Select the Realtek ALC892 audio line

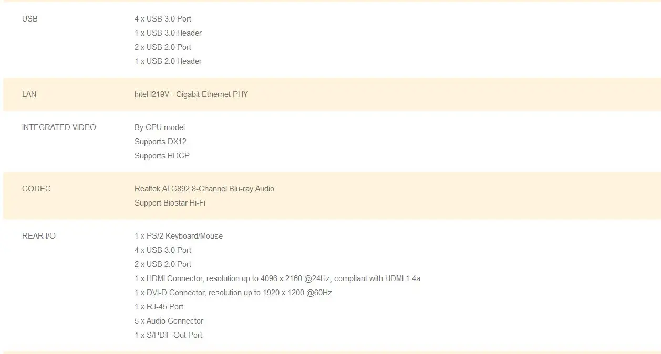tap(204, 189)
